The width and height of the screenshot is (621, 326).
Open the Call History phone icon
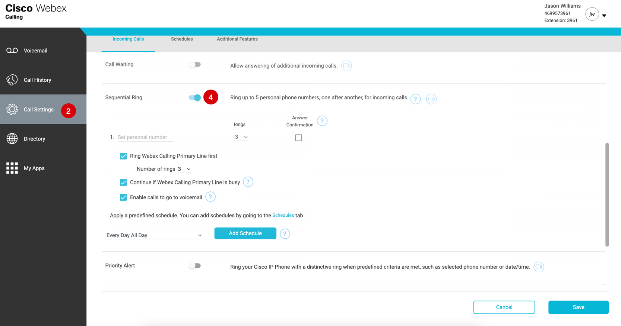(12, 80)
